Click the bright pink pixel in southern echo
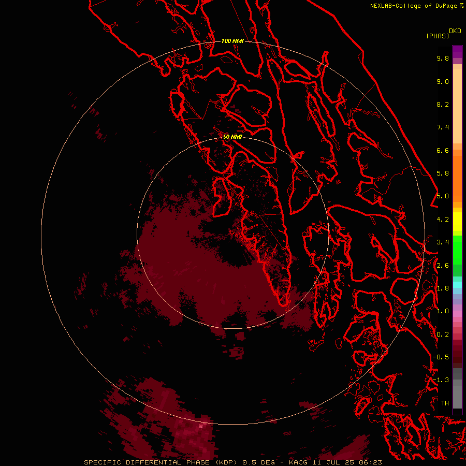The width and height of the screenshot is (466, 466). click(x=201, y=427)
